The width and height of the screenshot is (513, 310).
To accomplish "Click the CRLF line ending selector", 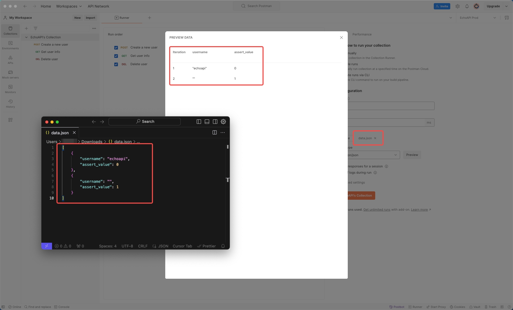I will [x=143, y=246].
